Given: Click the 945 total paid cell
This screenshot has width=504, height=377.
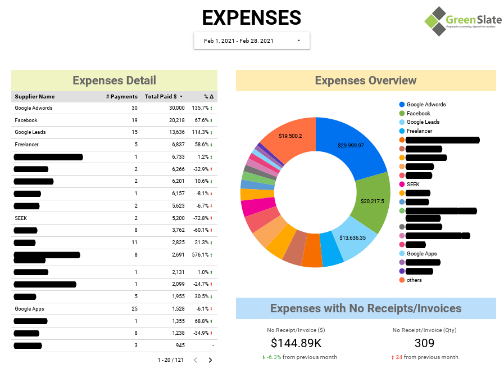Looking at the screenshot, I should pos(180,345).
